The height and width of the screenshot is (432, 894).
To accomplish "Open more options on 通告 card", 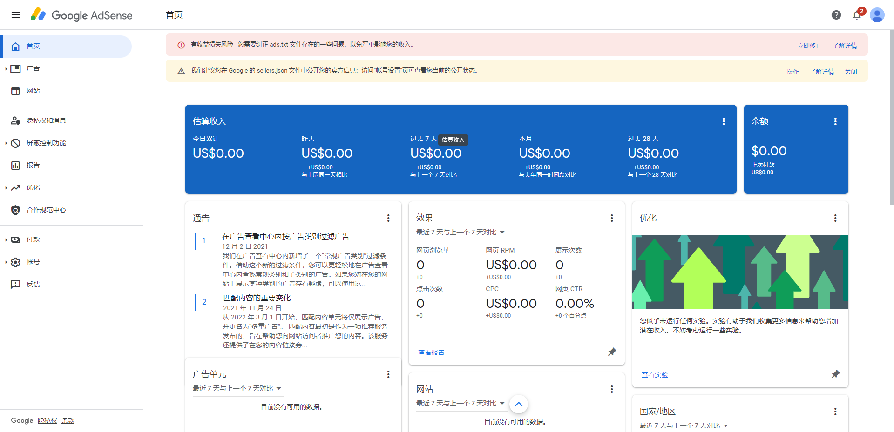I will [388, 218].
